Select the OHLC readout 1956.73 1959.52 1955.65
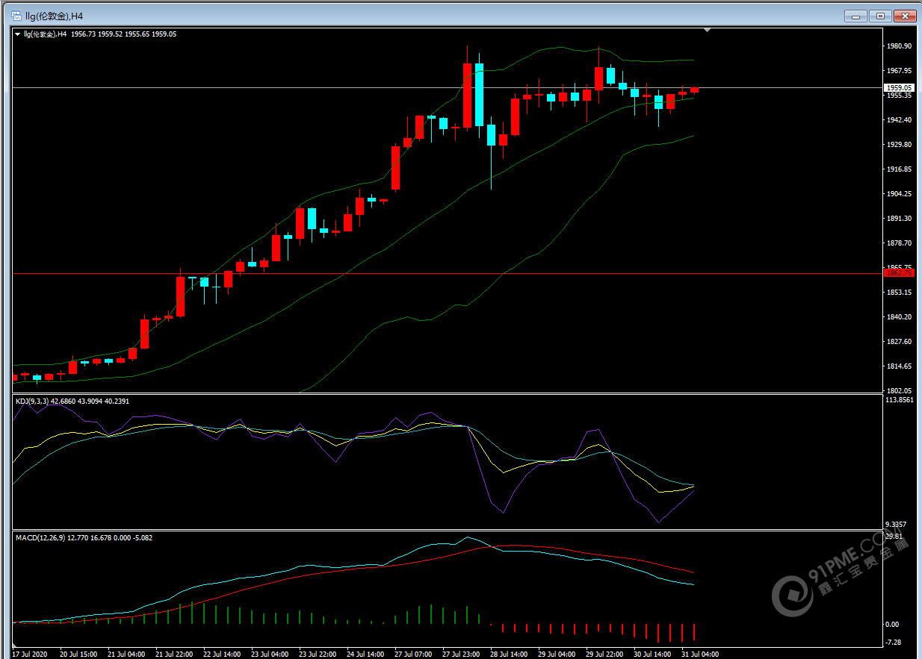Image resolution: width=922 pixels, height=659 pixels. point(110,34)
